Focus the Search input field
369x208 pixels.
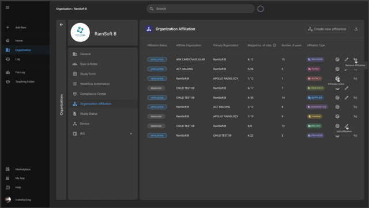click(201, 9)
